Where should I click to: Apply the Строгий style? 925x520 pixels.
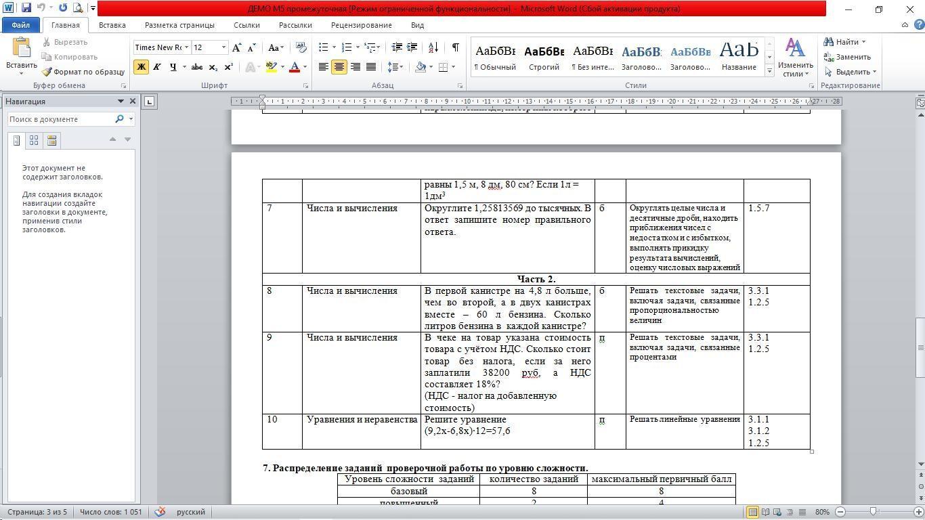(544, 57)
